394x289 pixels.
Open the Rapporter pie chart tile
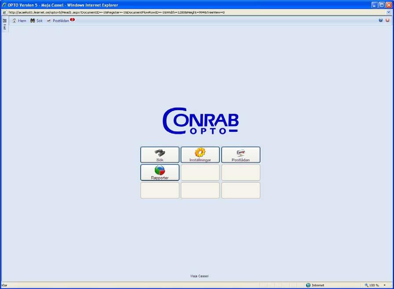(160, 173)
